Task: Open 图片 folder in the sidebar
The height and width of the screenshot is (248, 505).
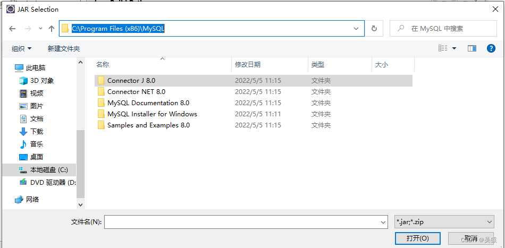Action: (31, 106)
